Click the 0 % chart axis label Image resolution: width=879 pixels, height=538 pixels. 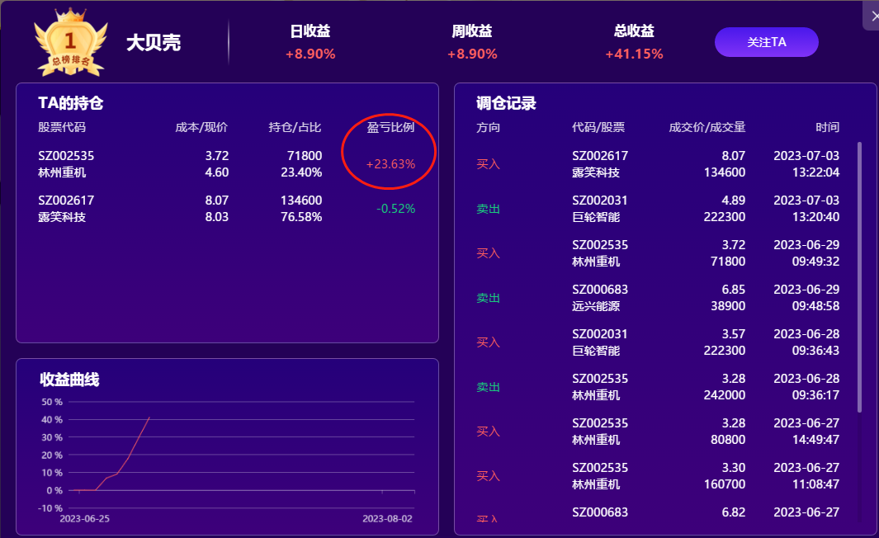coord(54,490)
